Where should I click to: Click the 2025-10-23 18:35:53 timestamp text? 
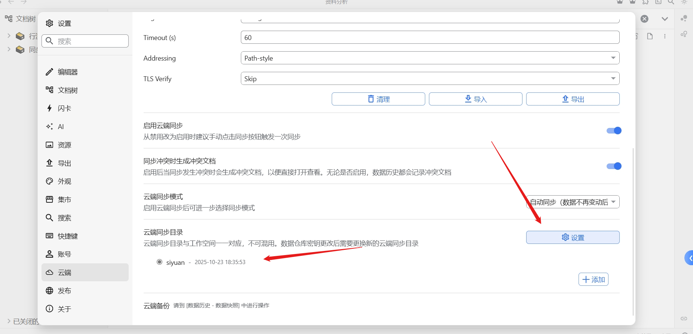tap(220, 262)
